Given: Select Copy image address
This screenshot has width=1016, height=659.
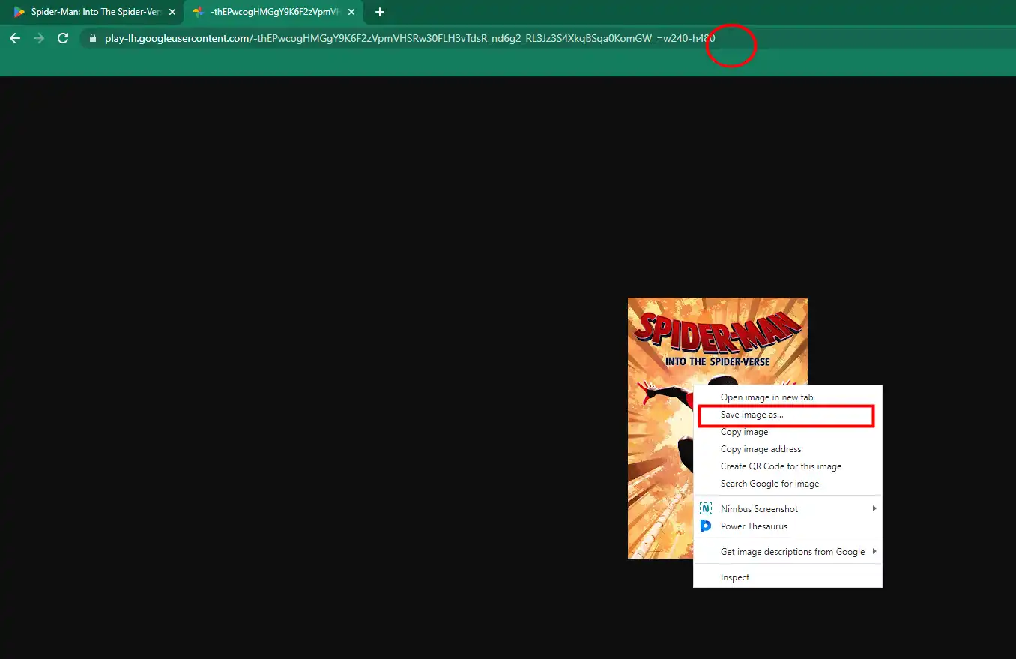Looking at the screenshot, I should click(787, 449).
